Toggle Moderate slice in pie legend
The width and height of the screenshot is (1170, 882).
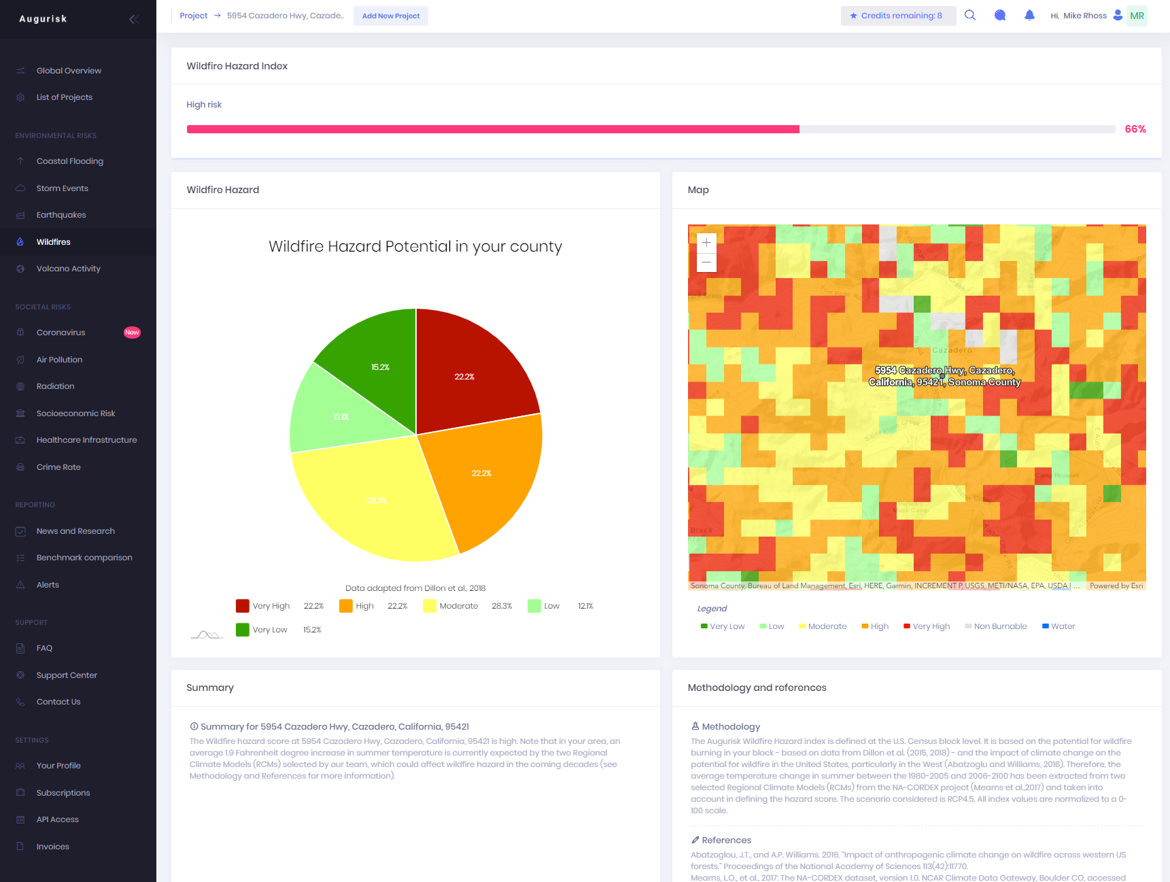pyautogui.click(x=467, y=606)
